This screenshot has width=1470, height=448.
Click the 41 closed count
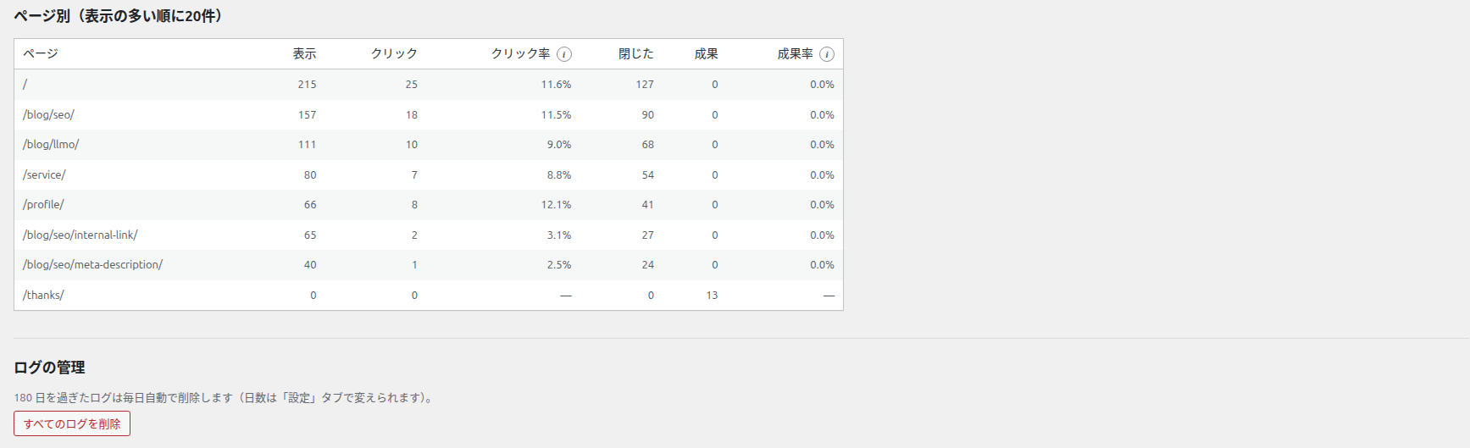648,205
